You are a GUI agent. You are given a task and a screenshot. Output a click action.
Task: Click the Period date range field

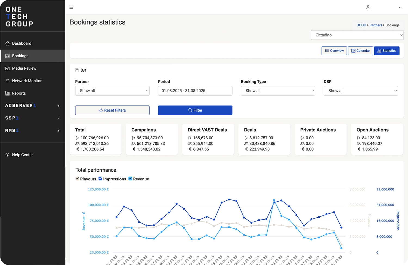point(195,91)
